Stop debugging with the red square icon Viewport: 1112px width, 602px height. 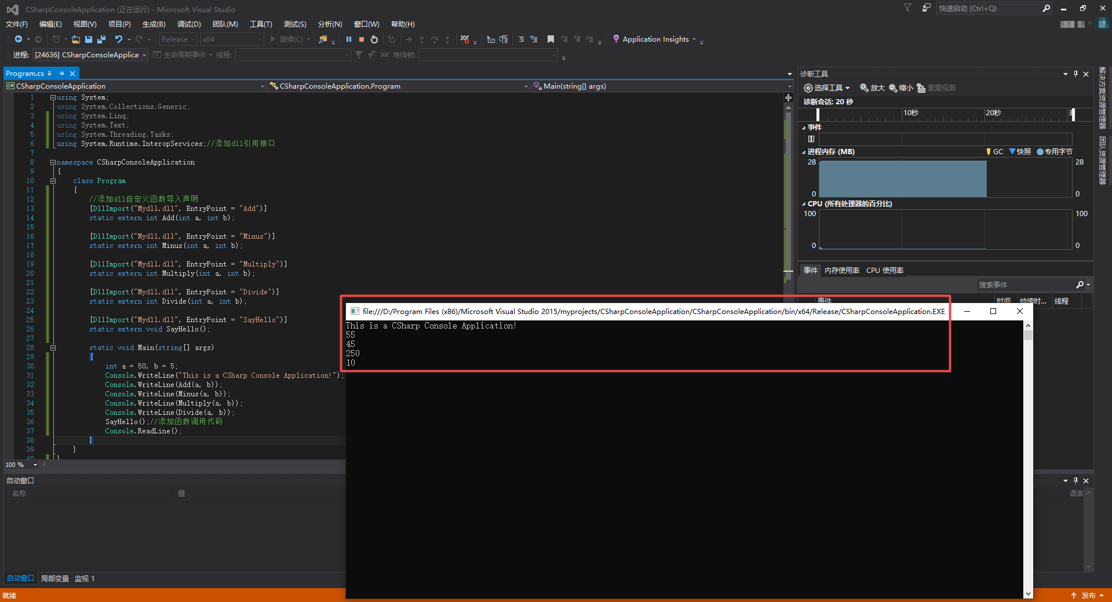tap(362, 39)
